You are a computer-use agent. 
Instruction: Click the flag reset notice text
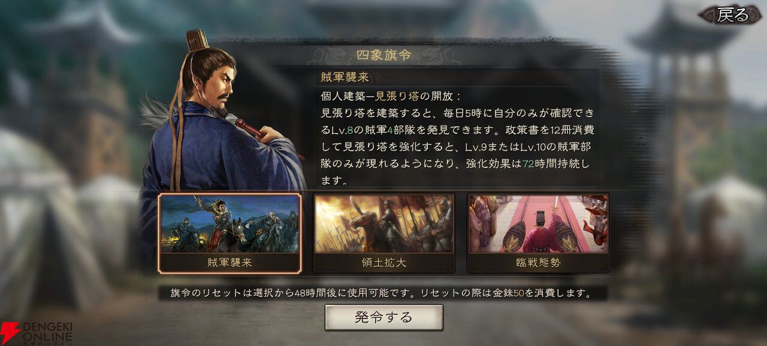click(382, 293)
